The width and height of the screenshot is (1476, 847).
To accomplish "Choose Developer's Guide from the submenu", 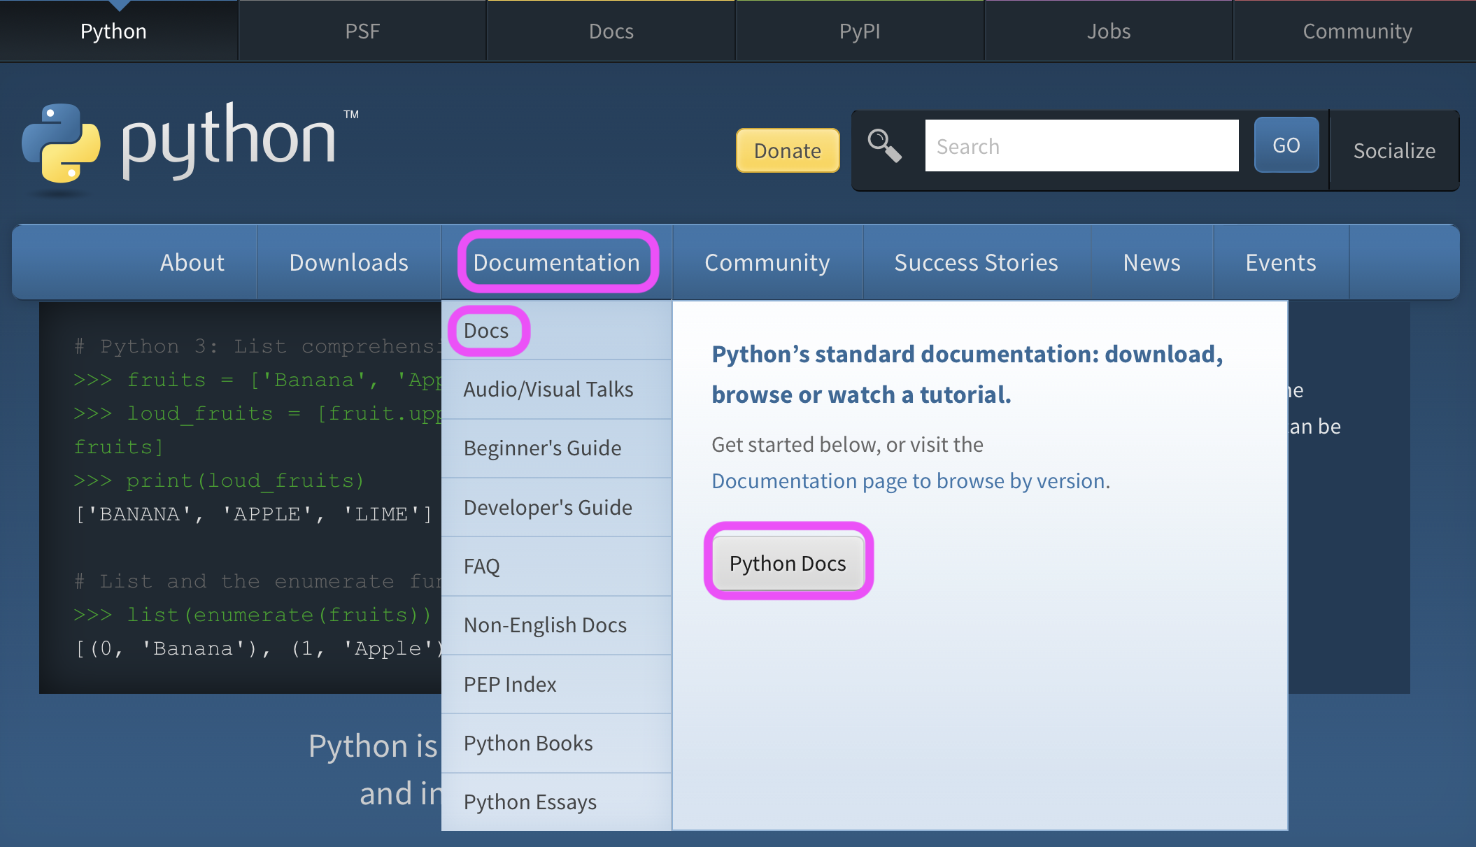I will pyautogui.click(x=557, y=507).
